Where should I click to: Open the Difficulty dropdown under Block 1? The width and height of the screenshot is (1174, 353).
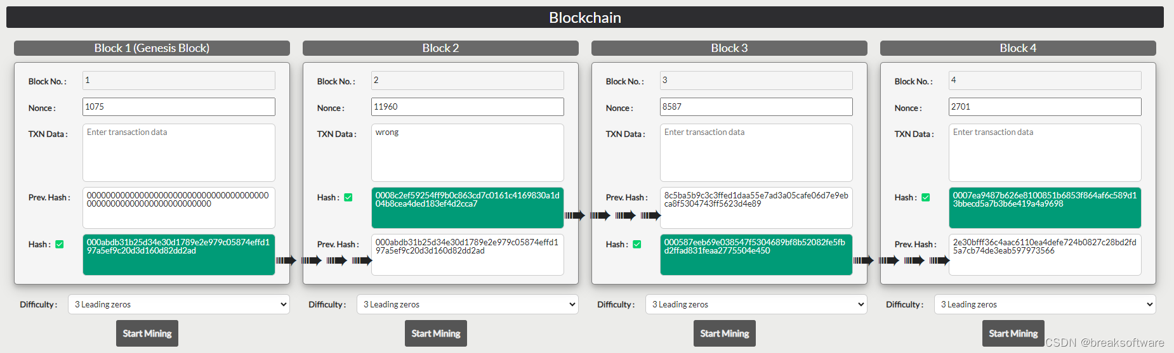point(179,304)
